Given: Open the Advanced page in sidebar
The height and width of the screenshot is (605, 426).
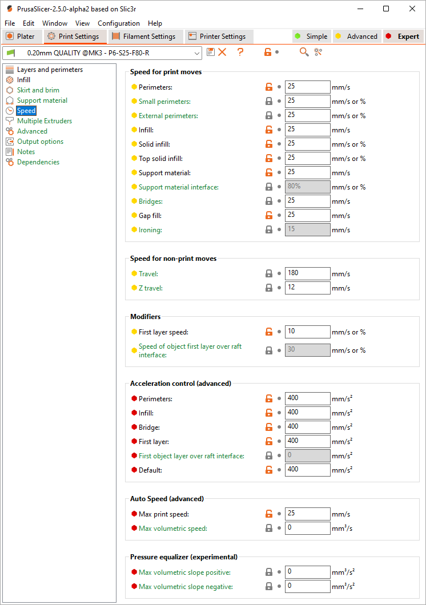Looking at the screenshot, I should [x=32, y=131].
